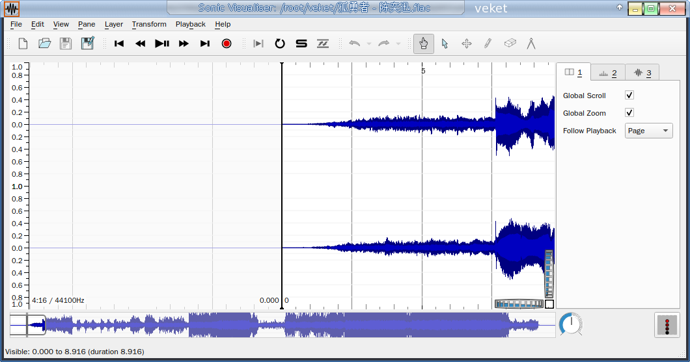Toggle align file timelines icon
The image size is (690, 362).
(323, 44)
